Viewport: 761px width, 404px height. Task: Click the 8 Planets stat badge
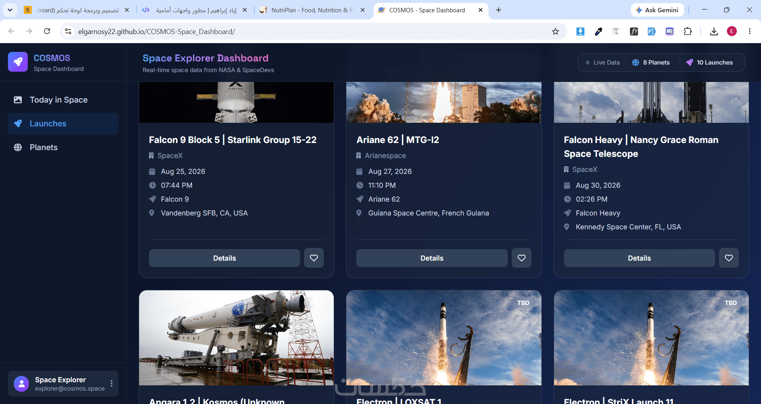tap(651, 63)
